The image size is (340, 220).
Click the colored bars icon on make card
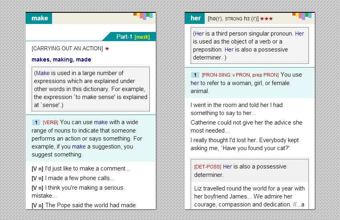click(143, 16)
